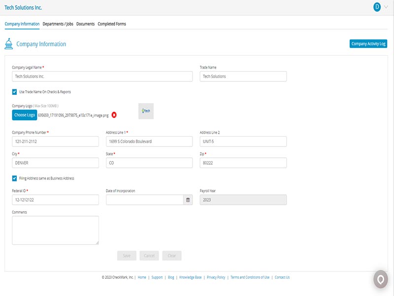Click the company logo preview thumbnail
The image size is (394, 296).
[146, 111]
